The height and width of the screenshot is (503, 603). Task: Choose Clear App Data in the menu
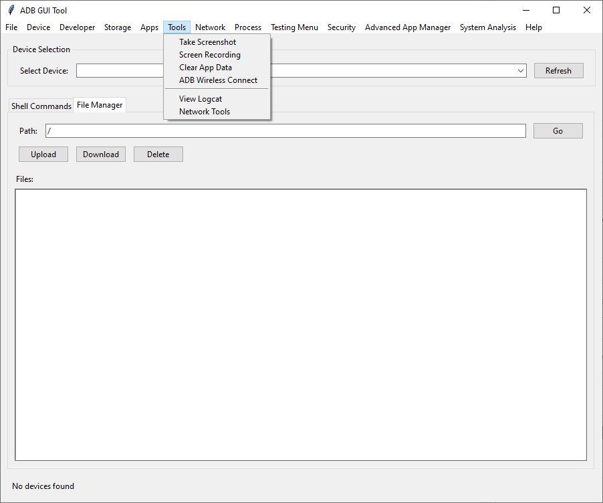point(205,67)
